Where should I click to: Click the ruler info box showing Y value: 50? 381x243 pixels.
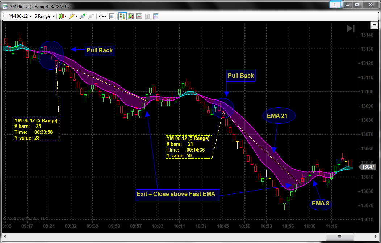189,147
